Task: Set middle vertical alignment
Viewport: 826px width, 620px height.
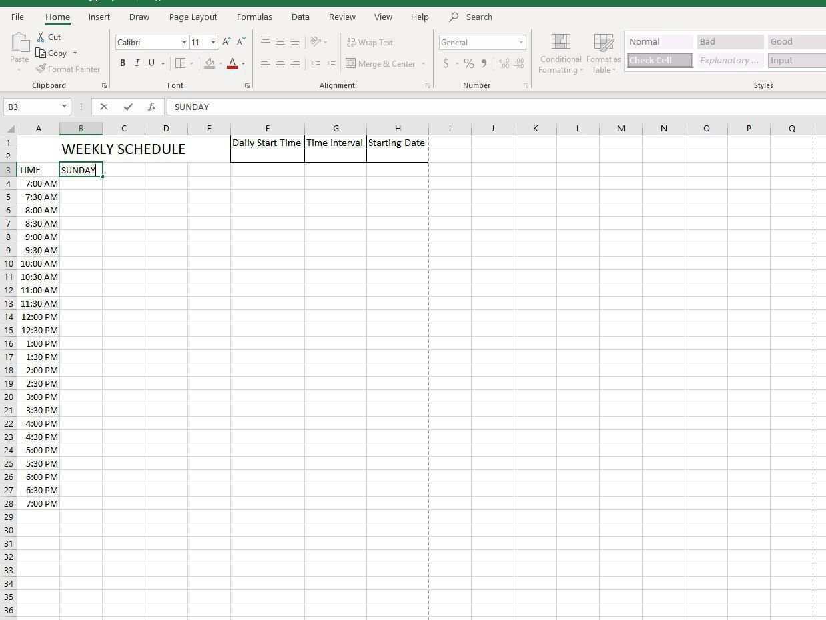Action: (280, 42)
